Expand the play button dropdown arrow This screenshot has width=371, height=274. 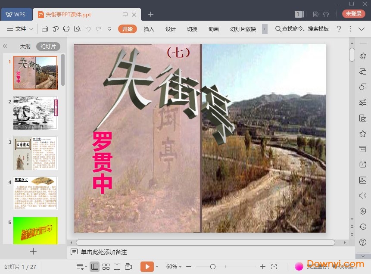157,266
